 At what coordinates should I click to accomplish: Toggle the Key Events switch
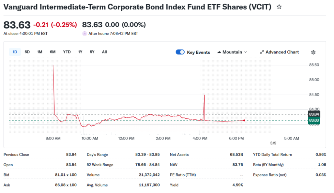point(180,52)
